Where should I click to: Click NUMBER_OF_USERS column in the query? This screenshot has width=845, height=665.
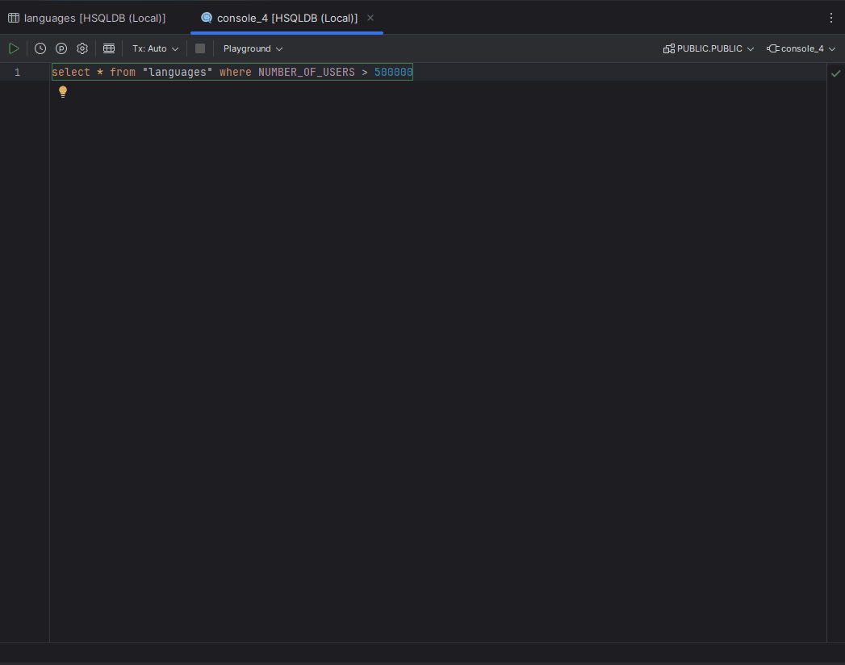pos(306,73)
